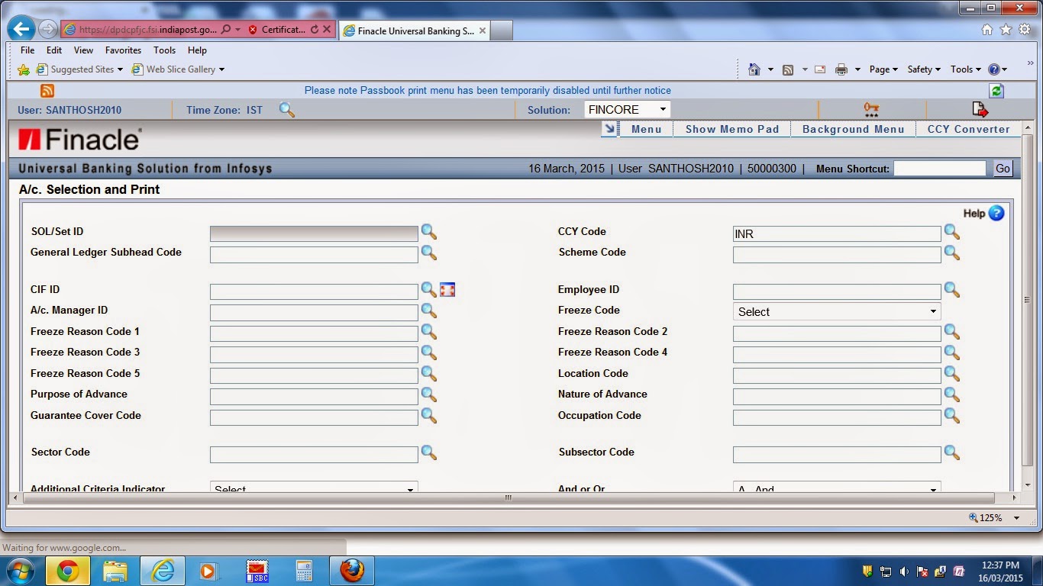Open lookup for Freeze Reason Code 2
The width and height of the screenshot is (1043, 586).
click(x=952, y=332)
